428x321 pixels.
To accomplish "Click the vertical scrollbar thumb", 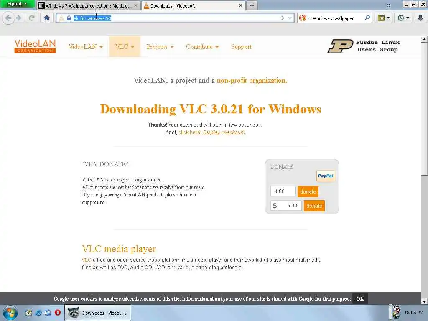I will (424, 109).
